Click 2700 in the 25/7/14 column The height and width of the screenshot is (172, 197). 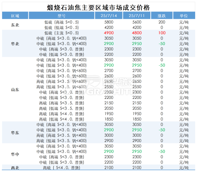(109, 71)
